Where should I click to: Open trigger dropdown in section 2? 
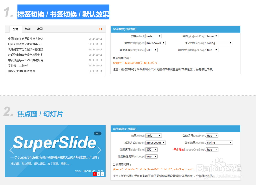(x=156, y=143)
